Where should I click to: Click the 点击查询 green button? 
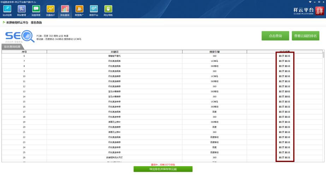pyautogui.click(x=275, y=36)
